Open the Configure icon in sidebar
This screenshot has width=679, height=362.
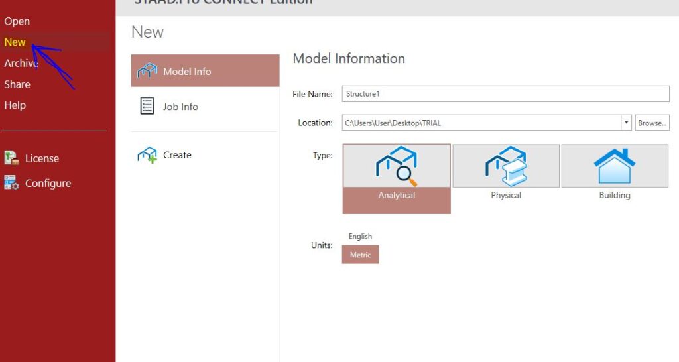12,183
